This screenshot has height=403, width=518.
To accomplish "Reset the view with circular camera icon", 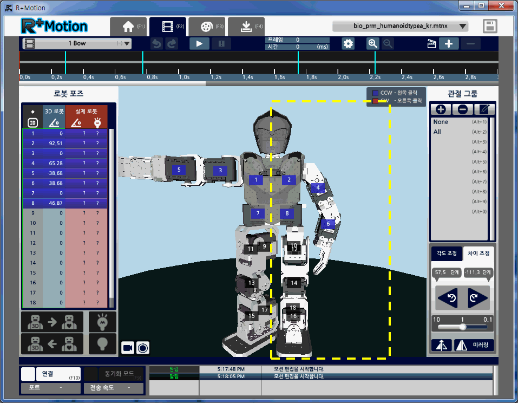I will point(142,347).
